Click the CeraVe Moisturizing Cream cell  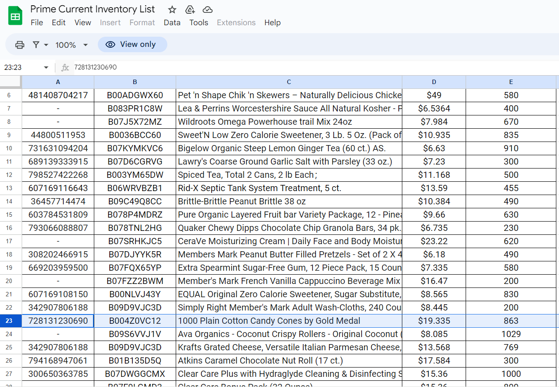289,241
